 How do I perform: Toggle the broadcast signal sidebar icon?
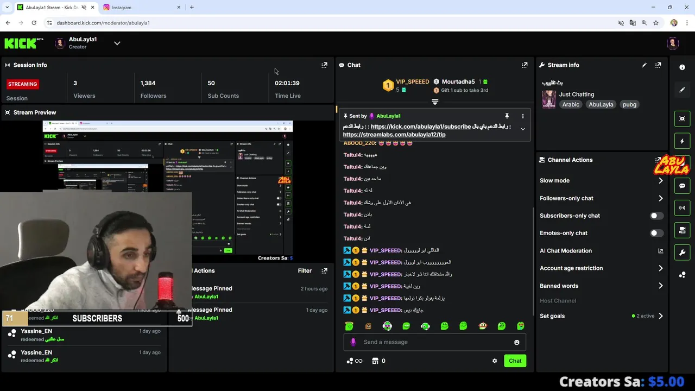(683, 208)
